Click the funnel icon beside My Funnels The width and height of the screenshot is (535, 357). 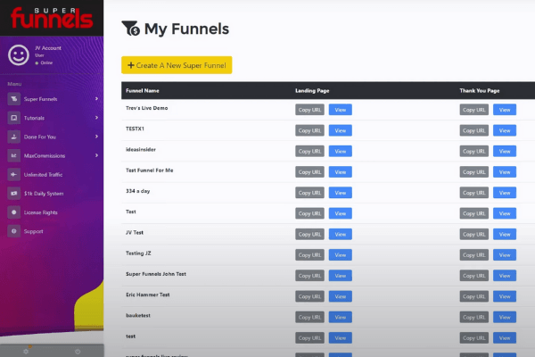point(131,29)
